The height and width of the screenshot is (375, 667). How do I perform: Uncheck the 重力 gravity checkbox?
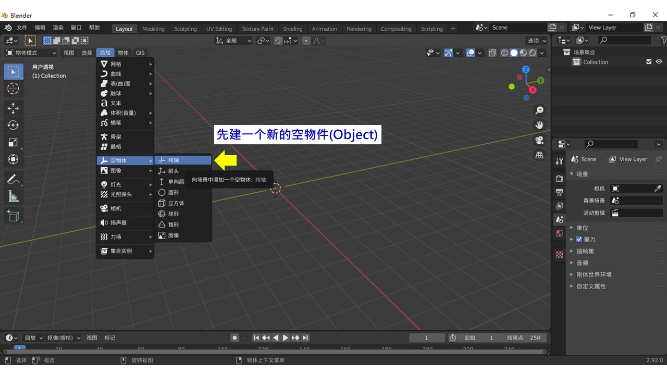(x=579, y=239)
